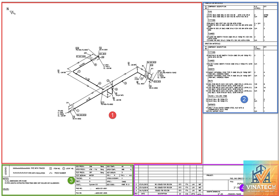This screenshot has height=196, width=279.
Task: Select joint number 7 circle on pipe
Action: [79, 71]
